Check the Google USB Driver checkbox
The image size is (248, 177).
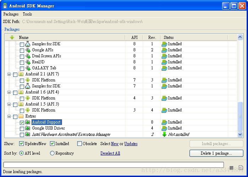(x=22, y=129)
